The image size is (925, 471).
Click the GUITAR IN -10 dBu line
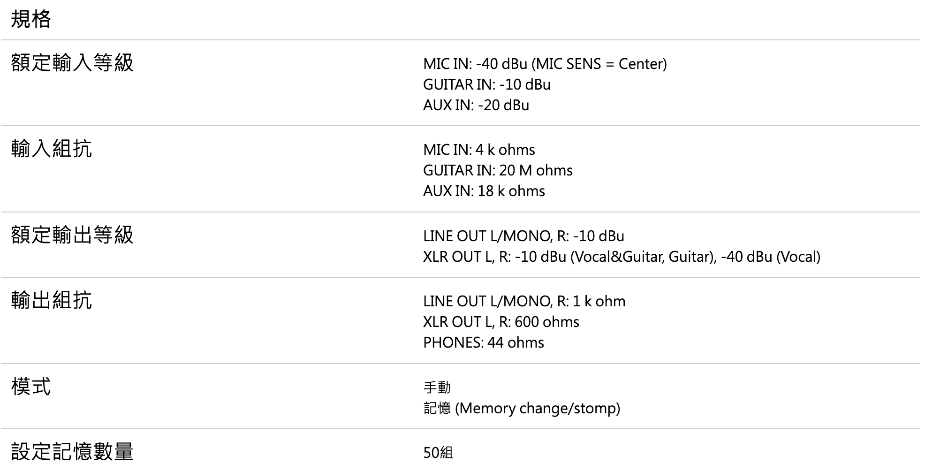(x=487, y=84)
